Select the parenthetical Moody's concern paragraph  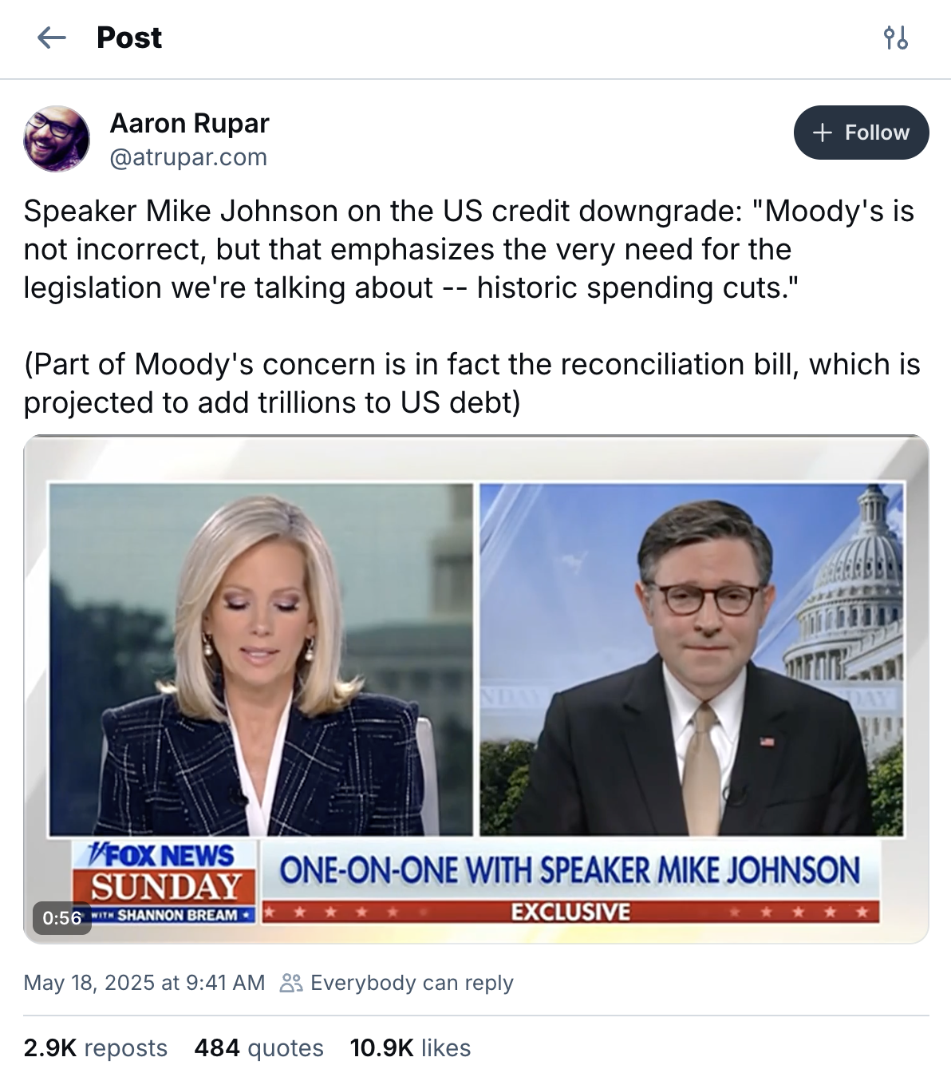click(x=472, y=383)
